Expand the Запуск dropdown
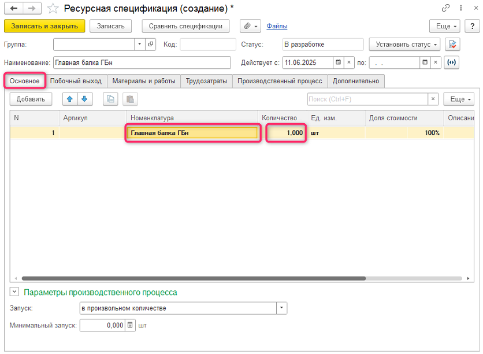The height and width of the screenshot is (354, 483). (x=281, y=308)
